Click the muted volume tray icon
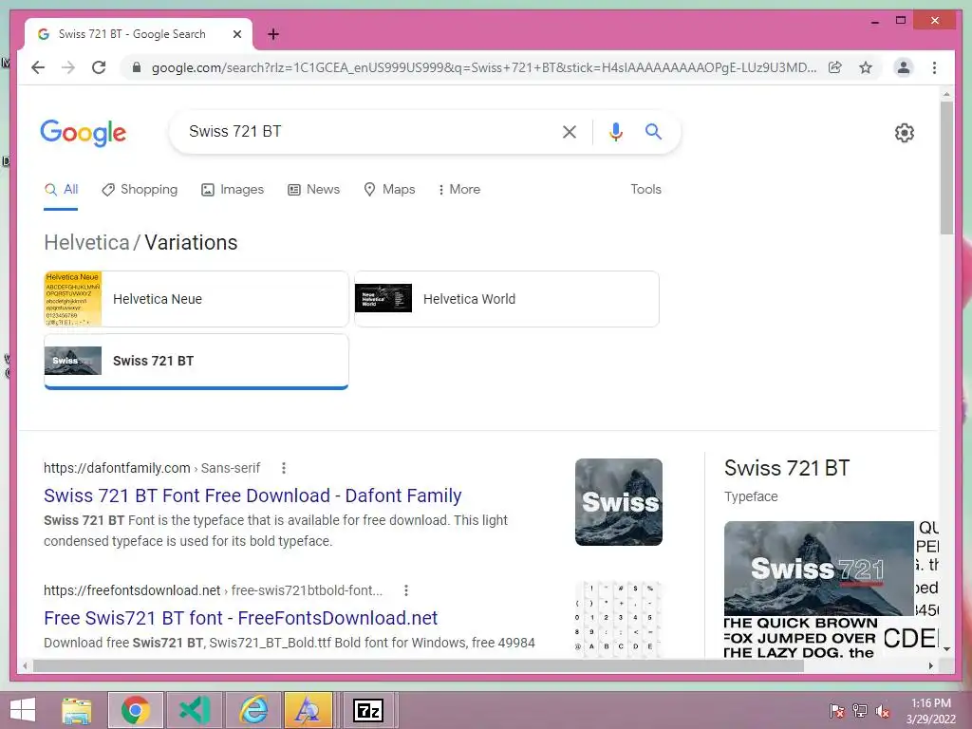Image resolution: width=972 pixels, height=729 pixels. 883,711
